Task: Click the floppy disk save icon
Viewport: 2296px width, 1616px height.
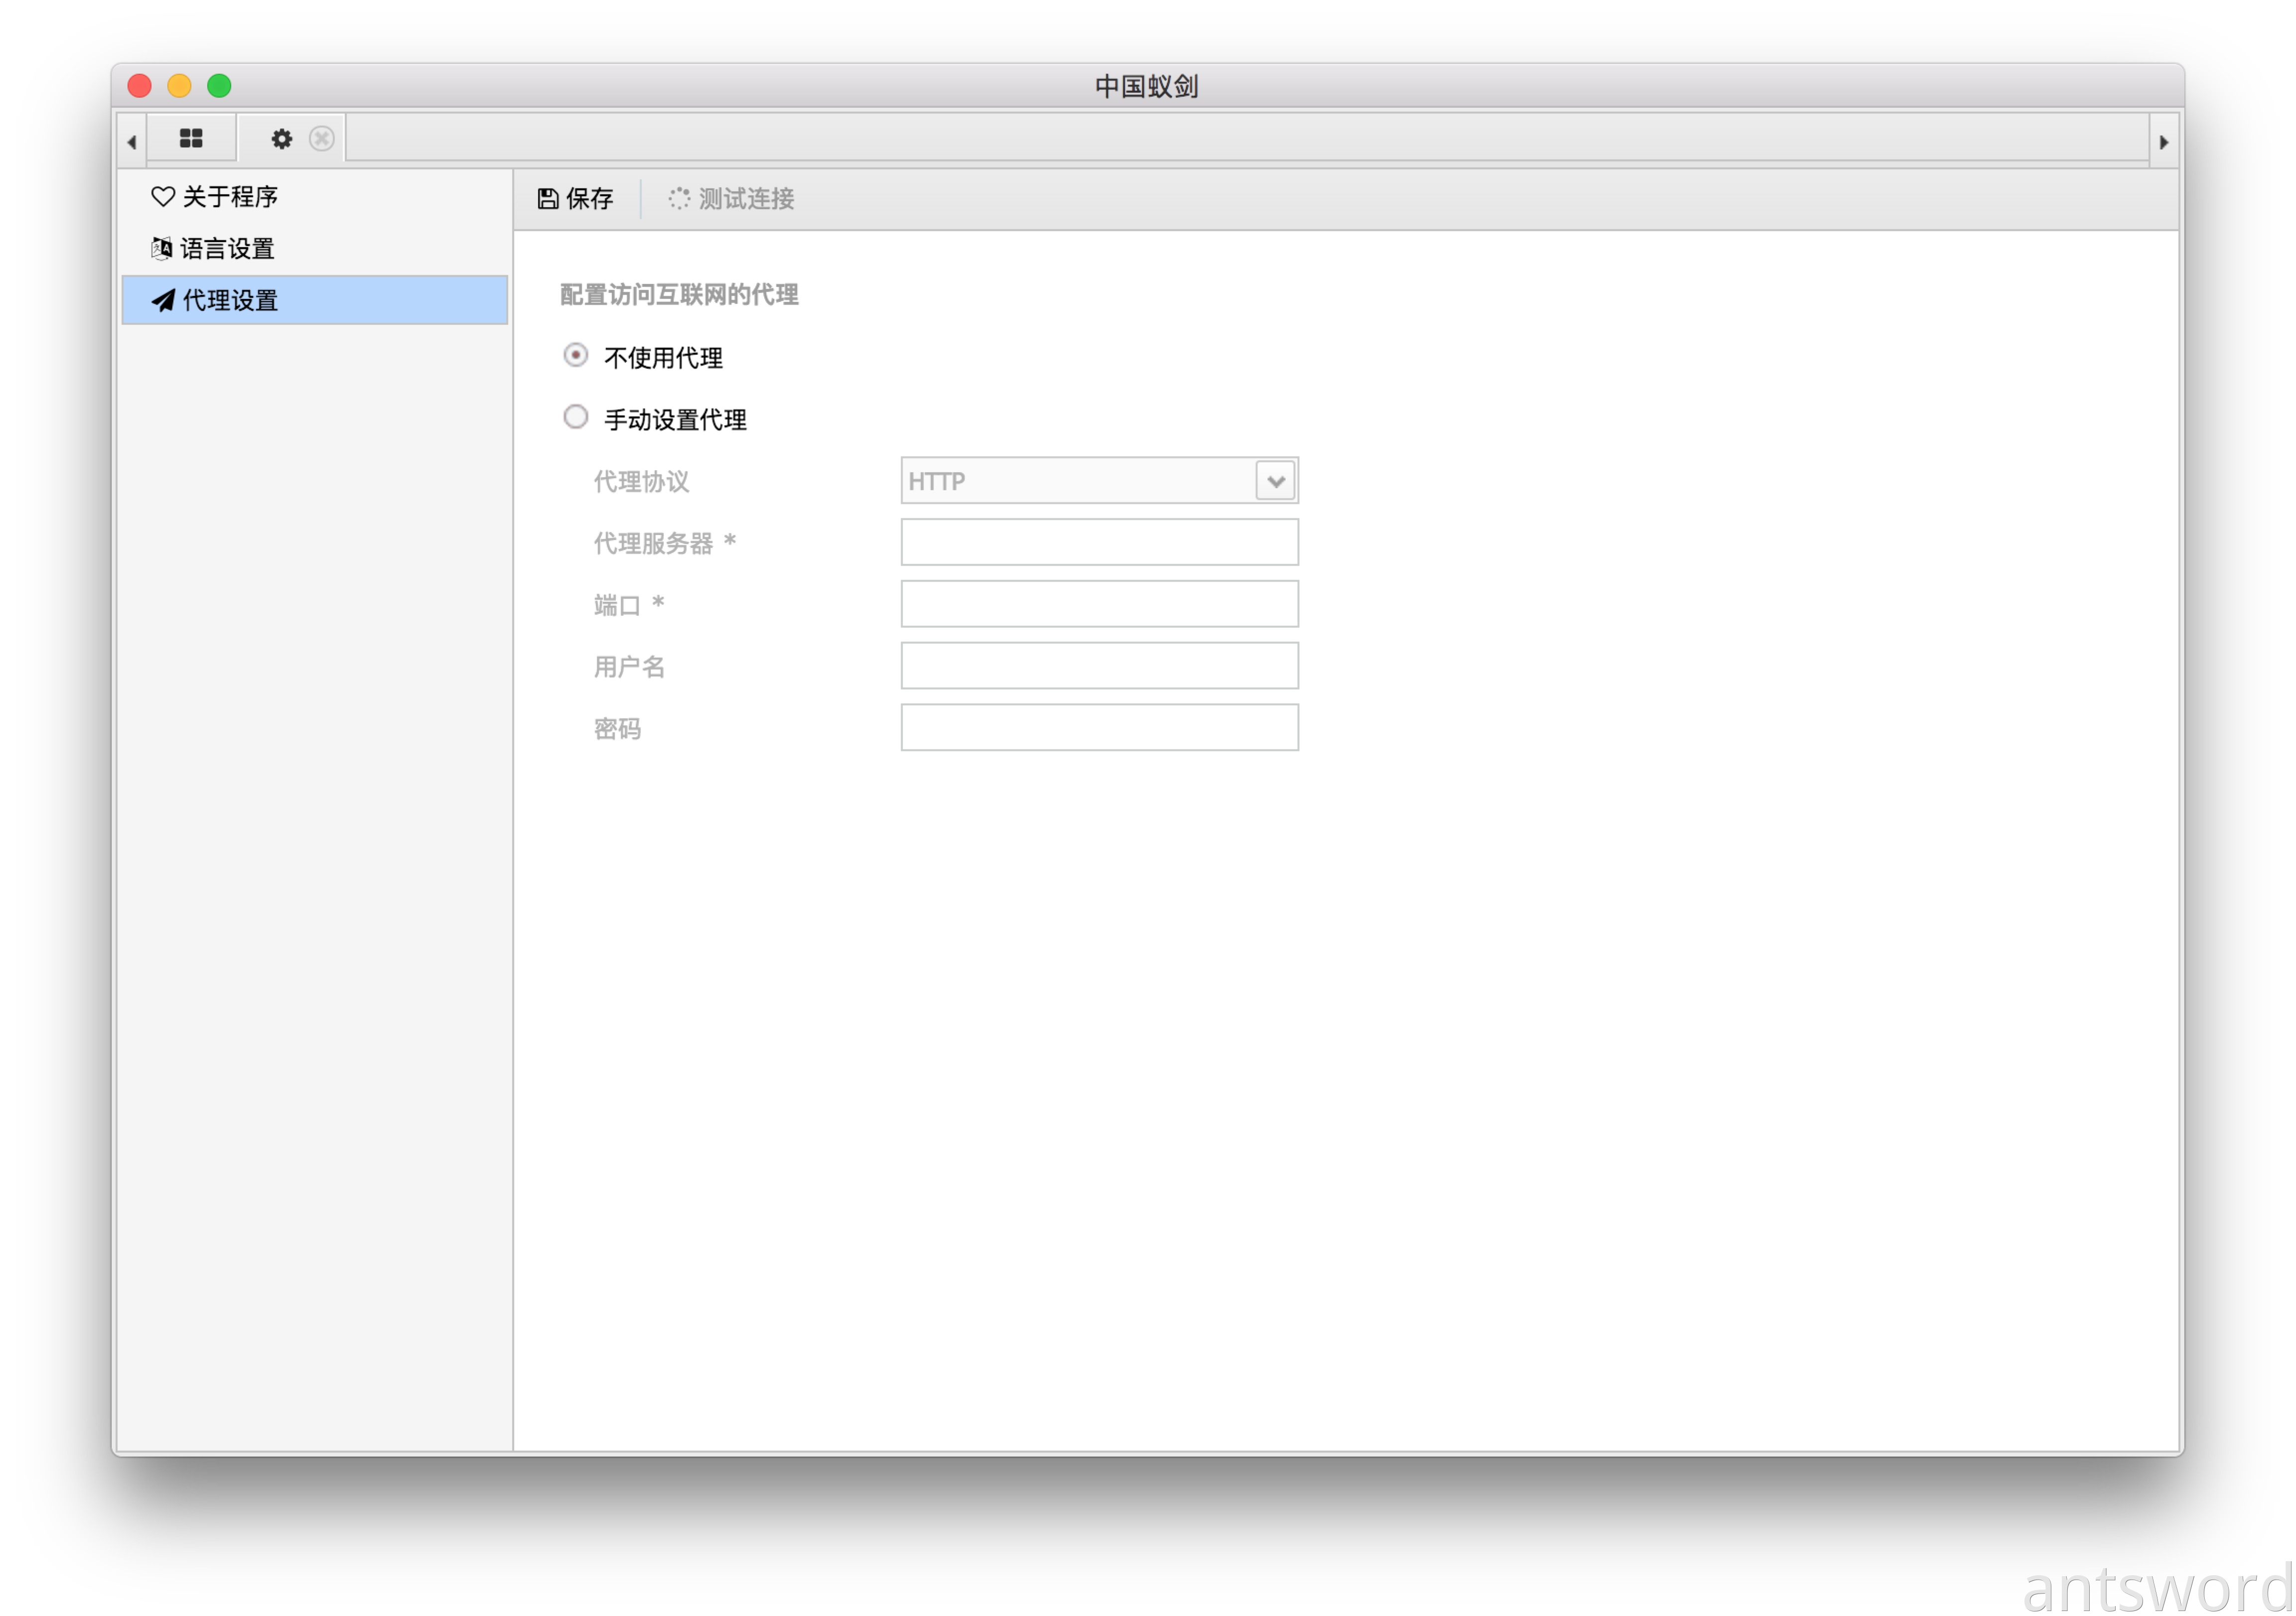Action: tap(548, 199)
